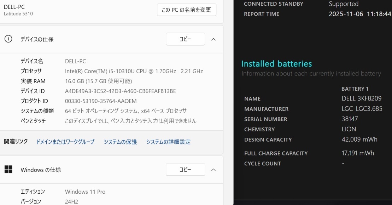Click the Windows logo icon beside Windows の仕様

tap(8, 170)
